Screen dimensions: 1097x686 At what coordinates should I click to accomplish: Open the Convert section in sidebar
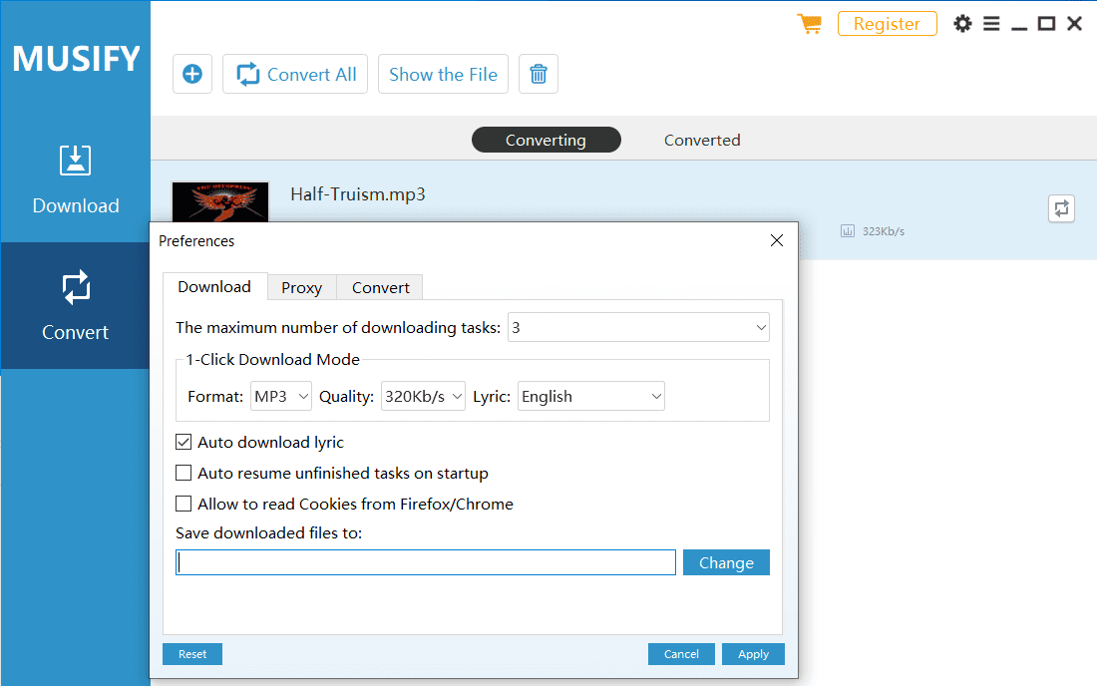coord(76,305)
